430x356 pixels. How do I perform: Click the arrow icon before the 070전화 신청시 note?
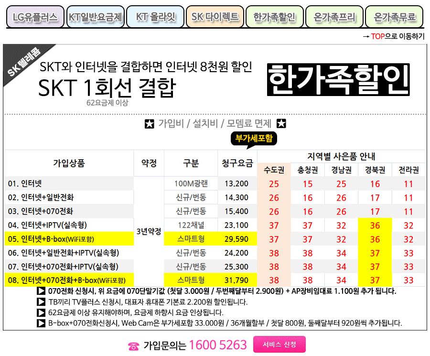coord(41,291)
